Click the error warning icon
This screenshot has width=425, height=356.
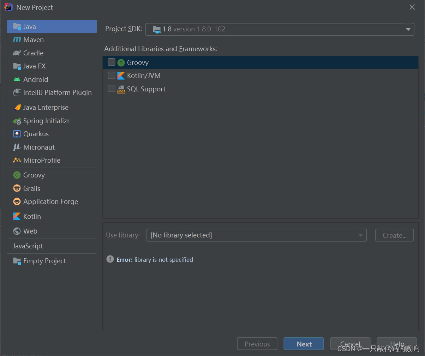(110, 259)
